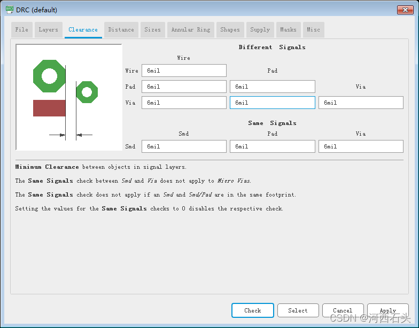Click the Wire-to-Wire clearance field
This screenshot has width=419, height=328.
coord(184,71)
